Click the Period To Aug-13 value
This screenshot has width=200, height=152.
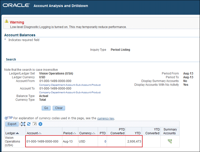coord(188,77)
